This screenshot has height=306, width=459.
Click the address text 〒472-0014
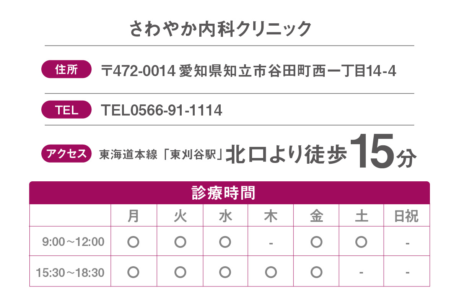[x=138, y=71]
